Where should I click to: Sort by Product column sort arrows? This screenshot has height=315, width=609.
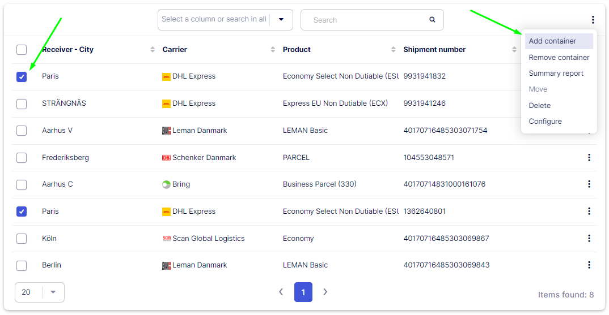394,50
